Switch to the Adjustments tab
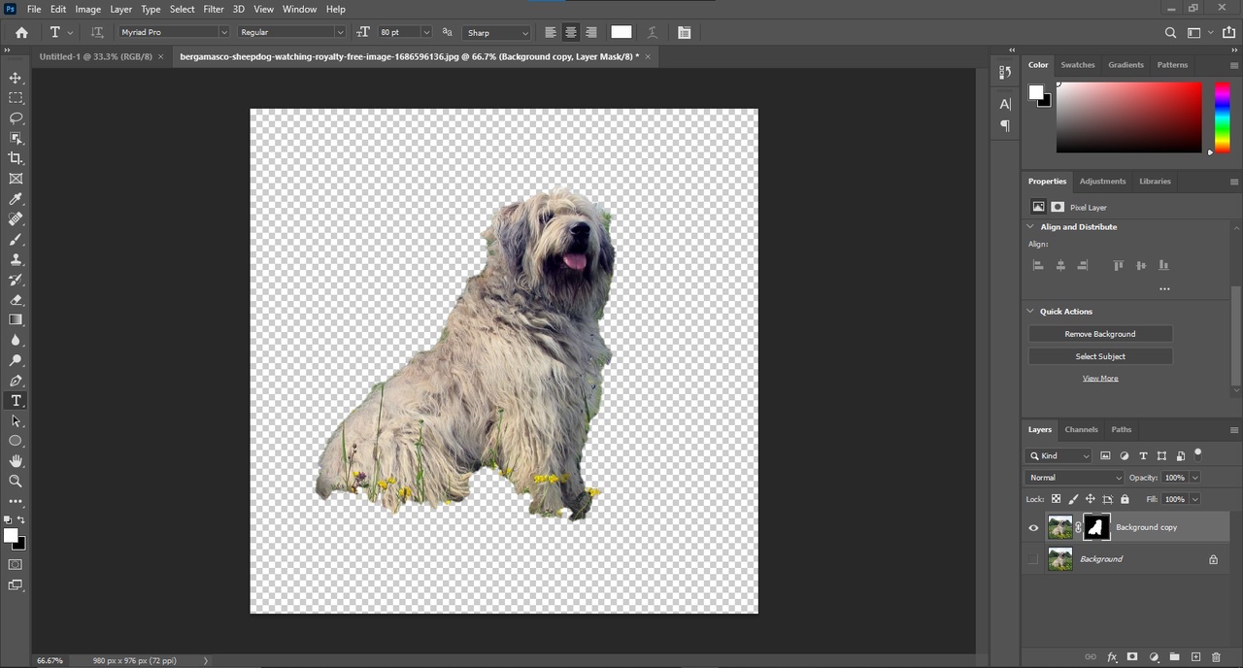The height and width of the screenshot is (668, 1243). tap(1103, 182)
